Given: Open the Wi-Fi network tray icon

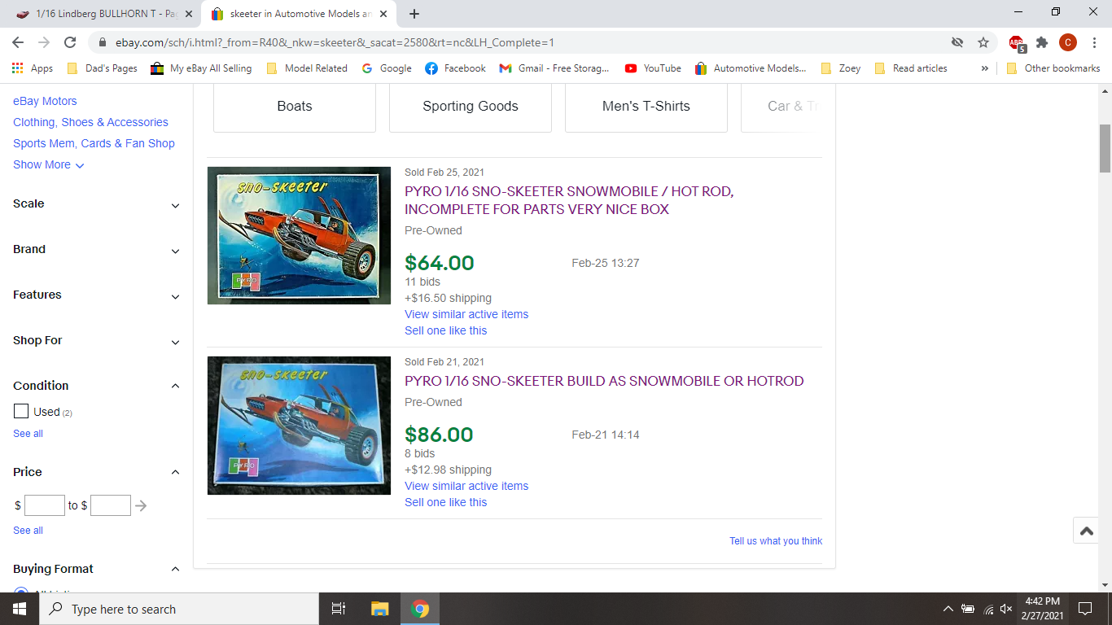Looking at the screenshot, I should tap(988, 609).
